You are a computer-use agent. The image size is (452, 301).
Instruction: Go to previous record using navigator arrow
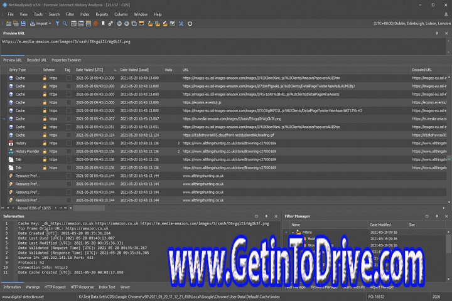pos(13,208)
